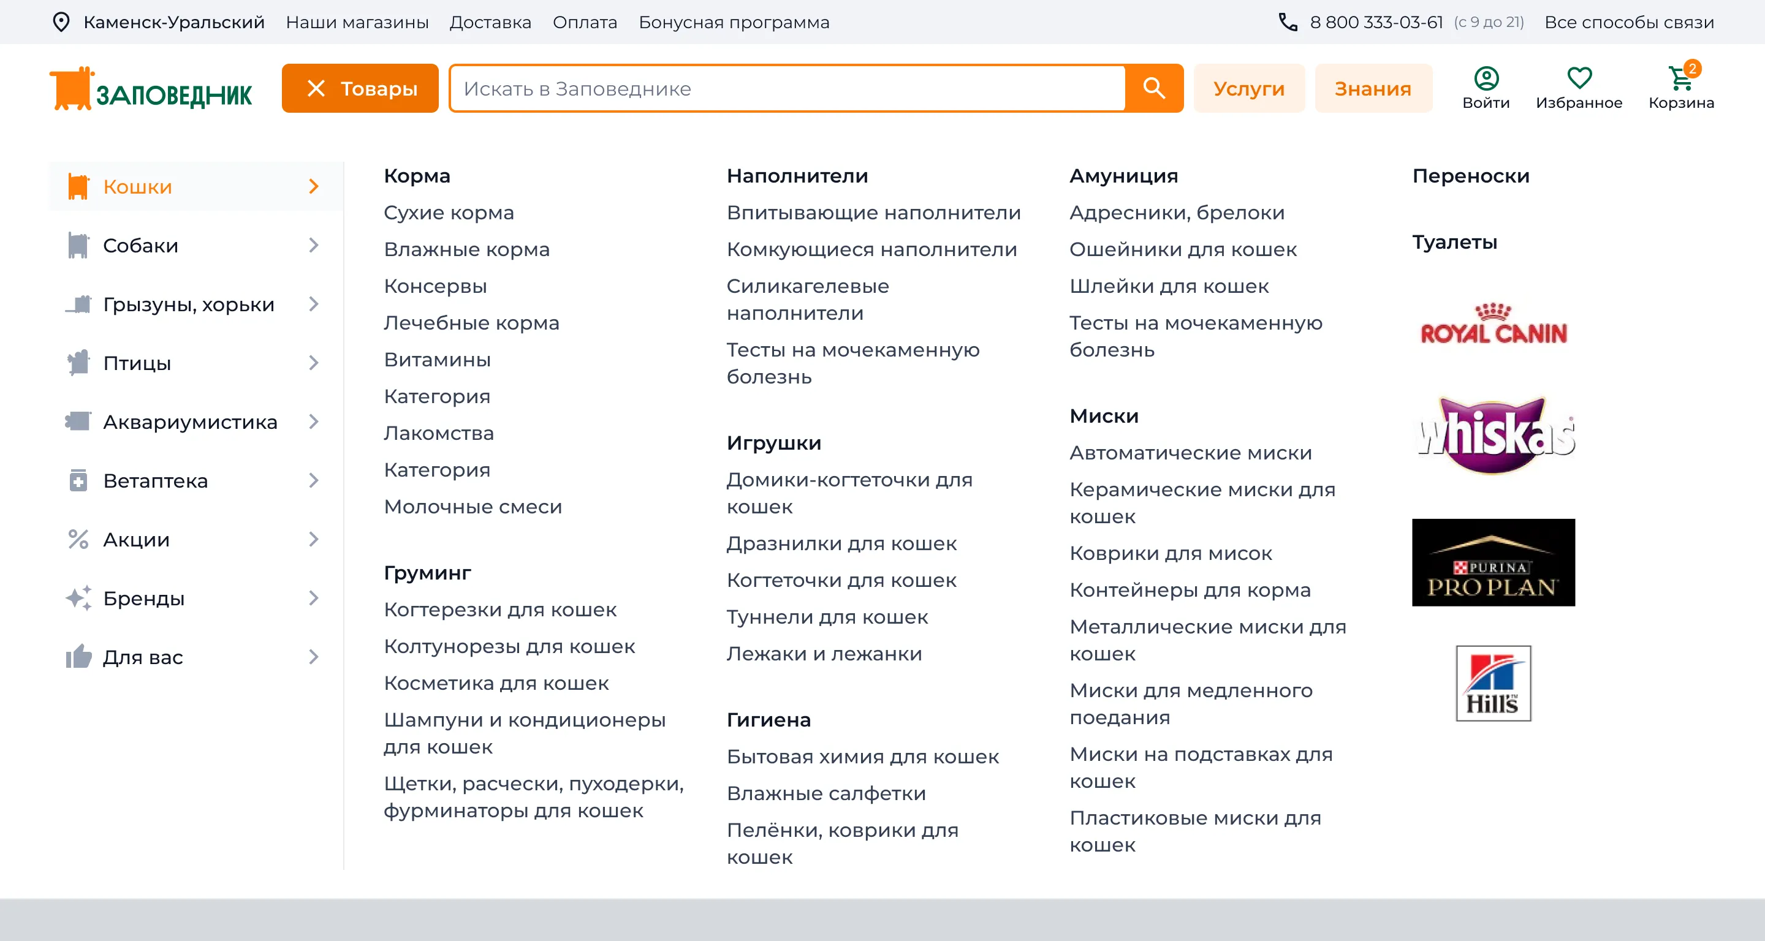This screenshot has width=1765, height=941.
Task: Select the Собаки category label
Action: (140, 246)
